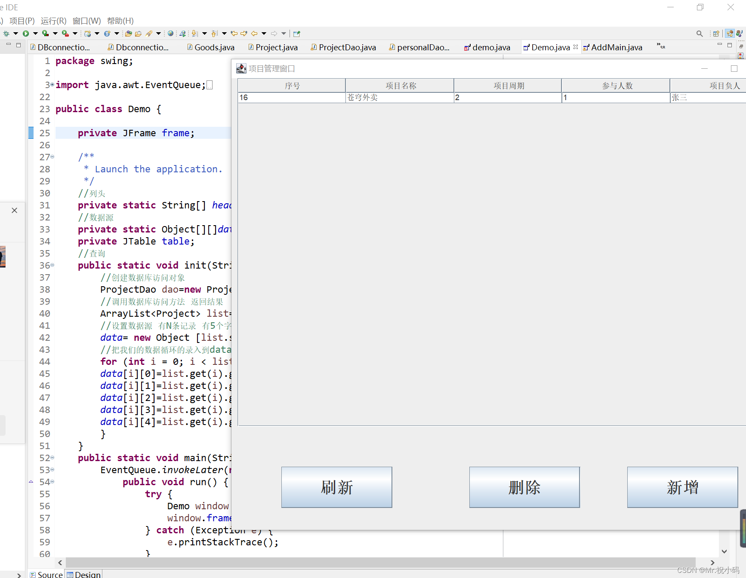Click the editor horizontal scrollbar
This screenshot has height=578, width=746.
[x=380, y=563]
